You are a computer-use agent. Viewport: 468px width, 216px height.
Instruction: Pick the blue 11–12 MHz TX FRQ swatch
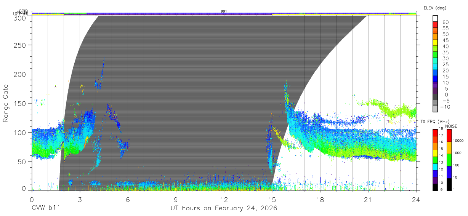[x=435, y=174]
